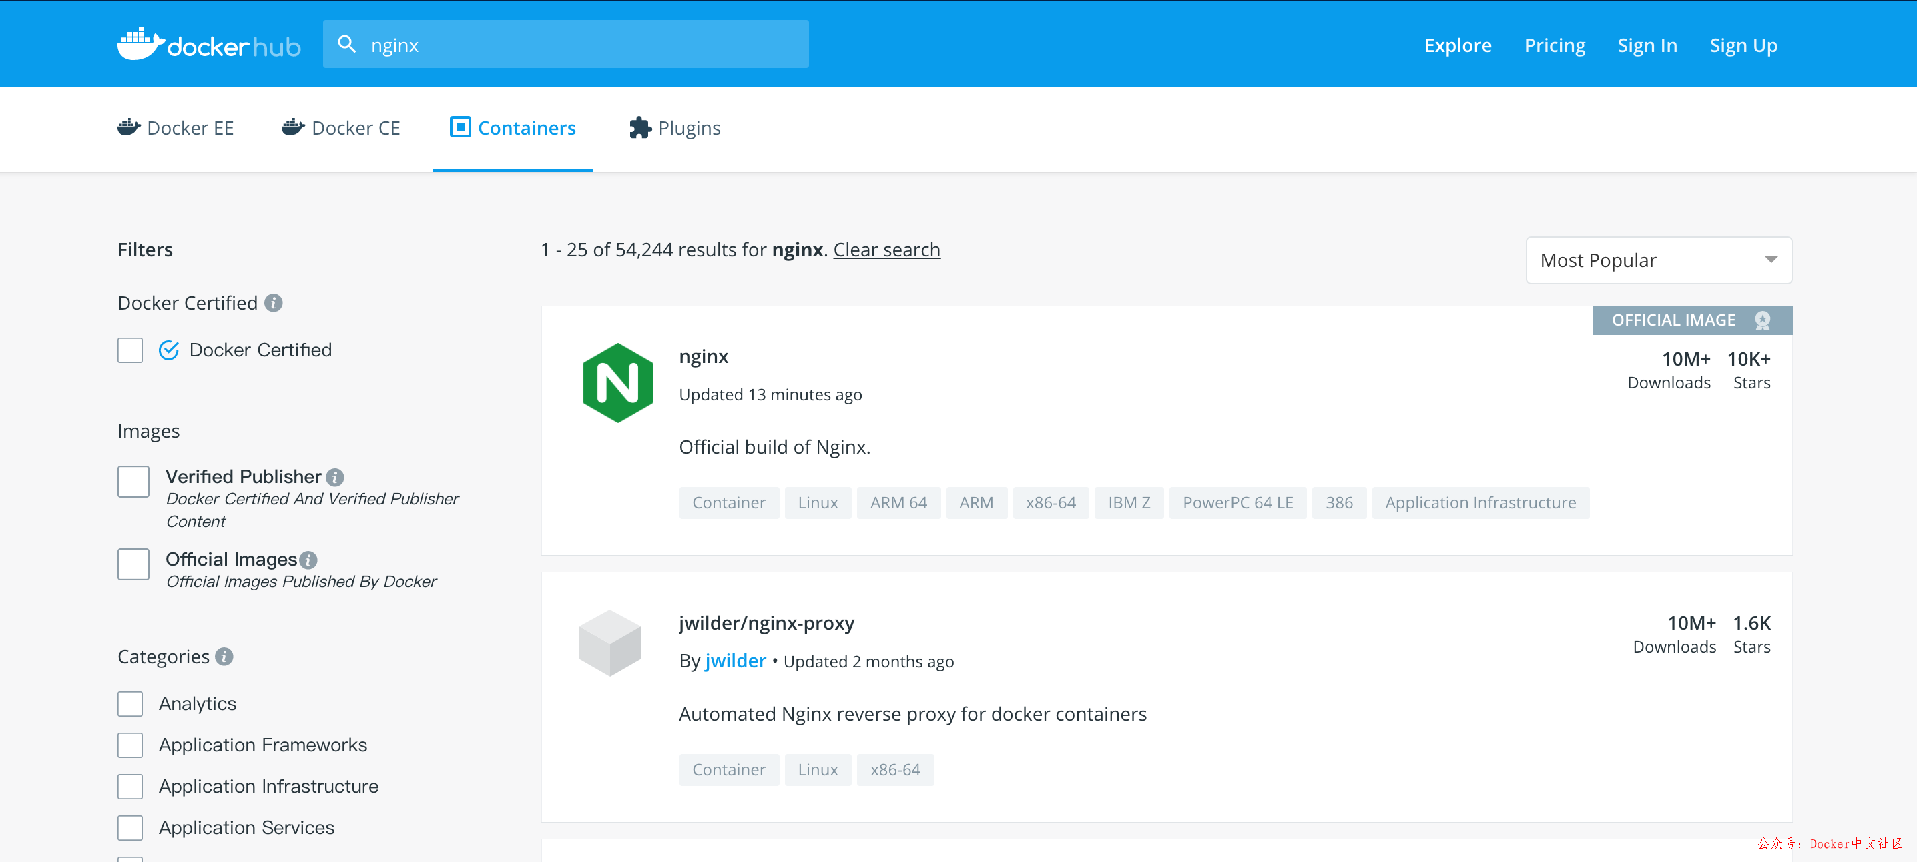Screen dimensions: 1917x862
Task: Expand the Application Frameworks category
Action: pos(132,745)
